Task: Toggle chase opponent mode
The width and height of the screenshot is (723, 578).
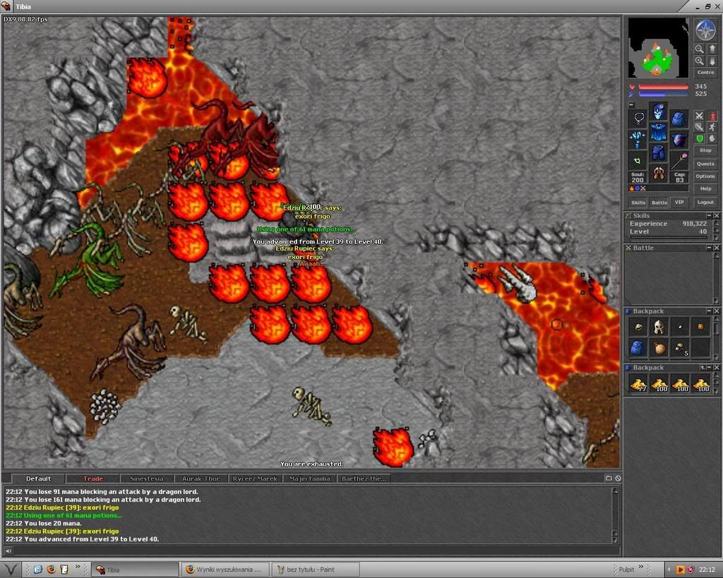Action: coord(712,127)
